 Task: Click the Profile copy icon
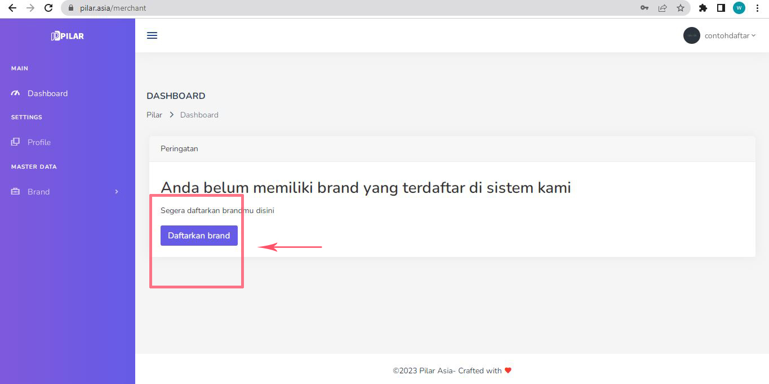[16, 142]
